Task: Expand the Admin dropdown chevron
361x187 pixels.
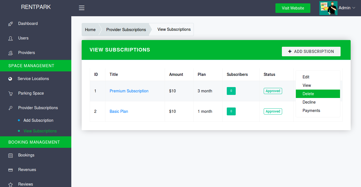Action: (x=354, y=8)
